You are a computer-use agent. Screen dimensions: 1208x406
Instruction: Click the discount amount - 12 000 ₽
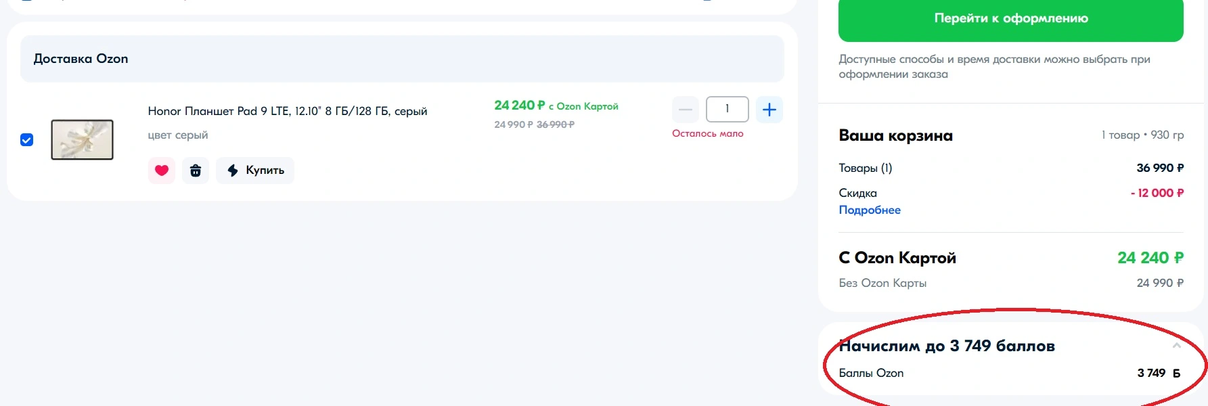pos(1157,193)
